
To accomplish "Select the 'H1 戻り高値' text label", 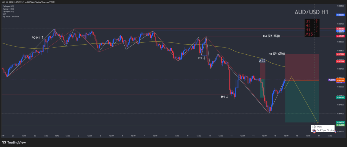I will click(x=277, y=54).
